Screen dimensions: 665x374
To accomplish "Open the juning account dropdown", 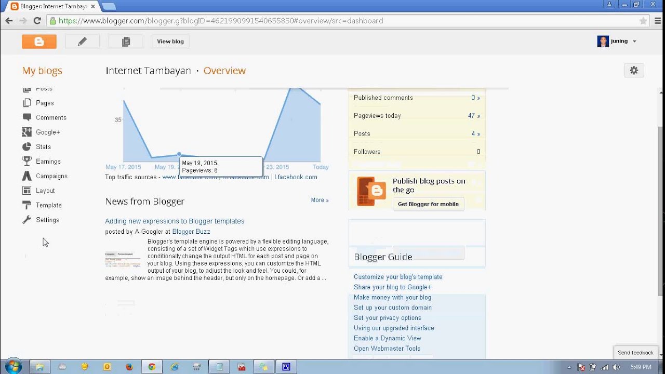I will [x=617, y=42].
